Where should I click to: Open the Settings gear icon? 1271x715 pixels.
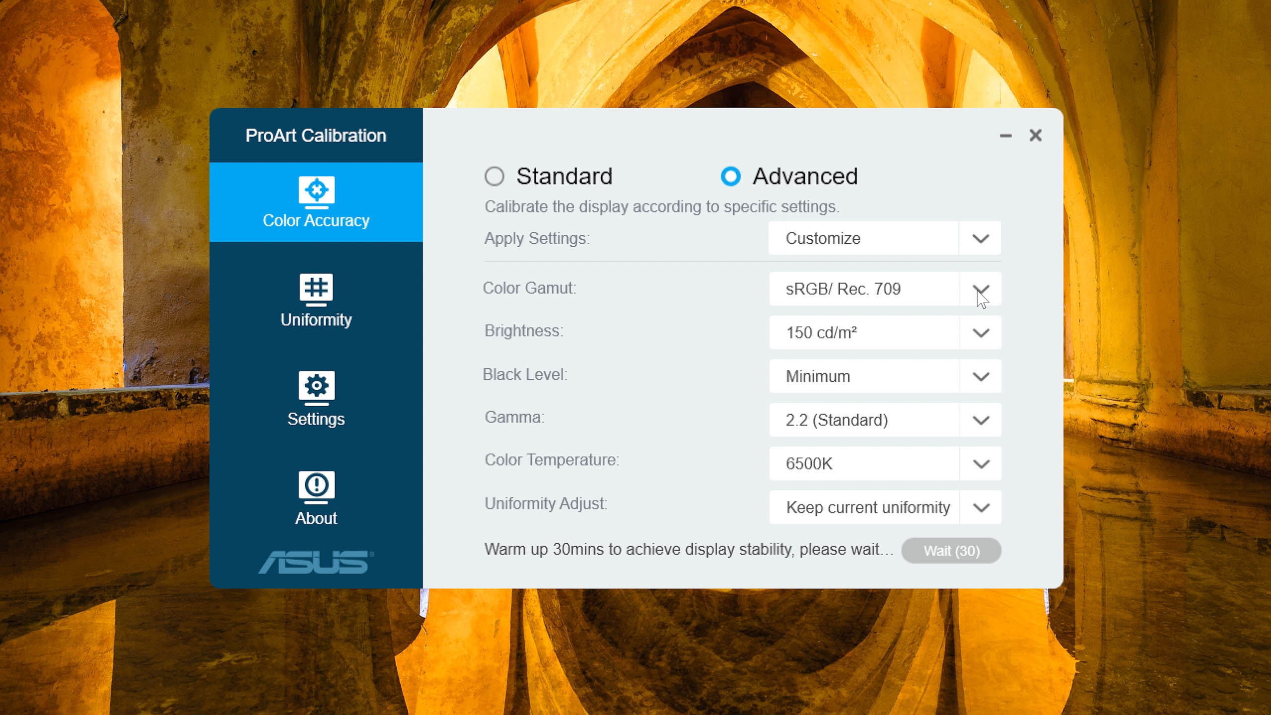click(x=316, y=388)
